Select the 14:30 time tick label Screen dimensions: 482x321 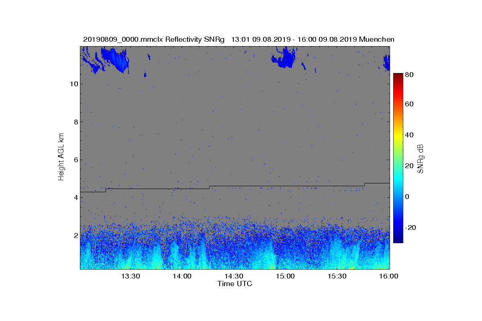tap(234, 276)
